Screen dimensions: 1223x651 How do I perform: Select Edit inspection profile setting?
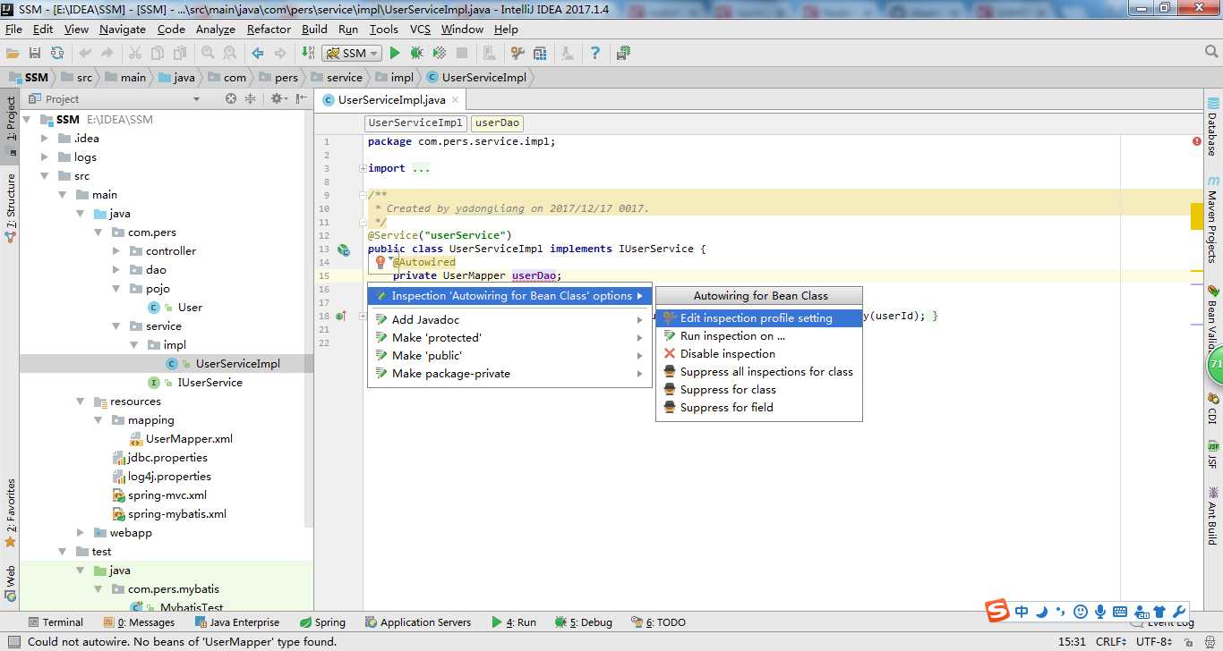tap(756, 318)
